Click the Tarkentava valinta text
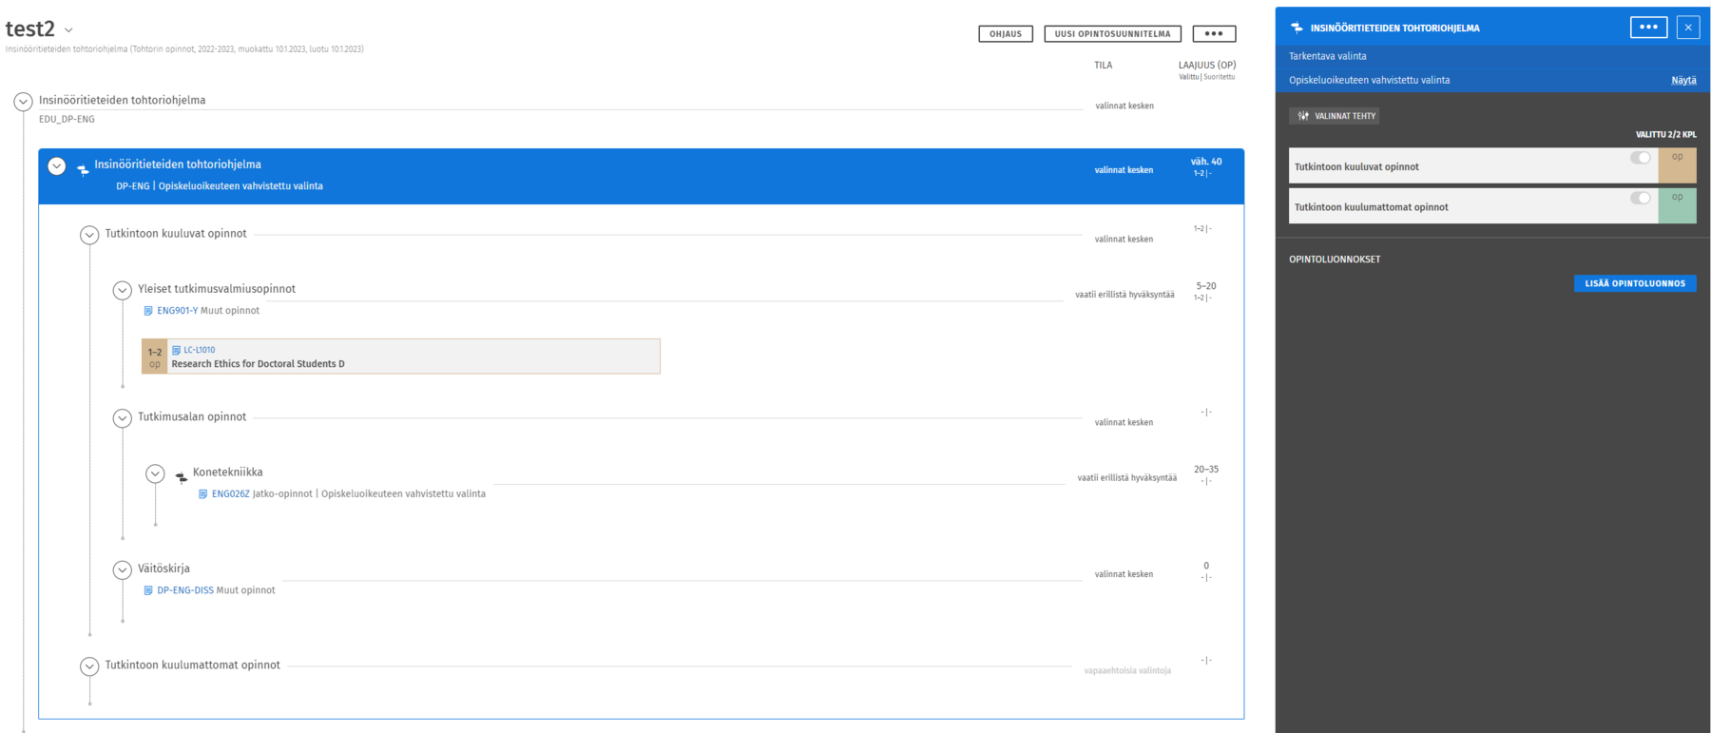 pyautogui.click(x=1327, y=57)
